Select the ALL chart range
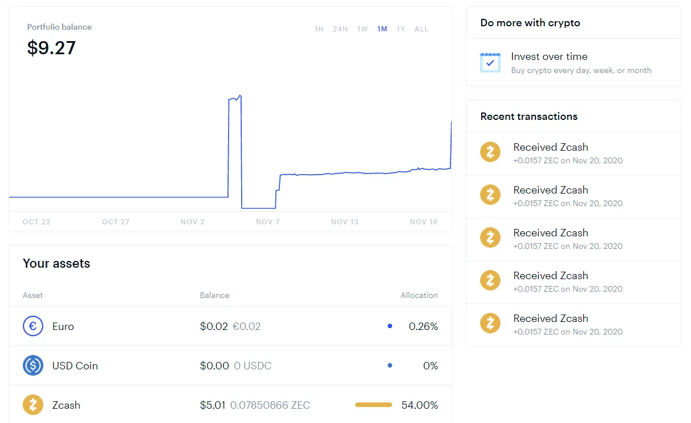The width and height of the screenshot is (691, 423). pyautogui.click(x=421, y=29)
